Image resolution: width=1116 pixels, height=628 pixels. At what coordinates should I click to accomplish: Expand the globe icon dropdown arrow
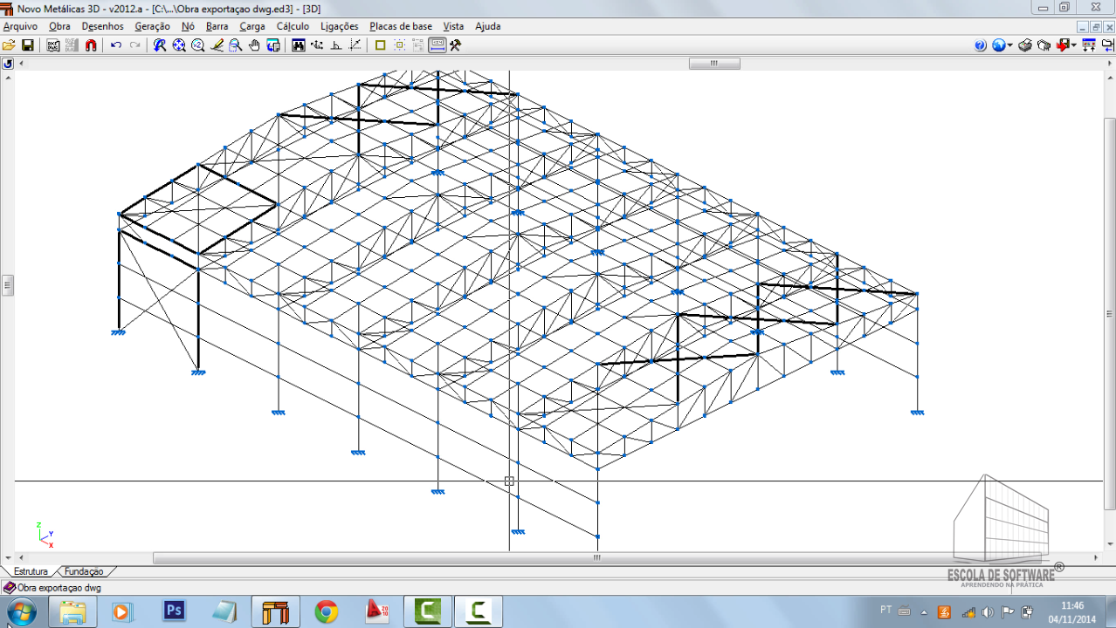coord(1010,45)
